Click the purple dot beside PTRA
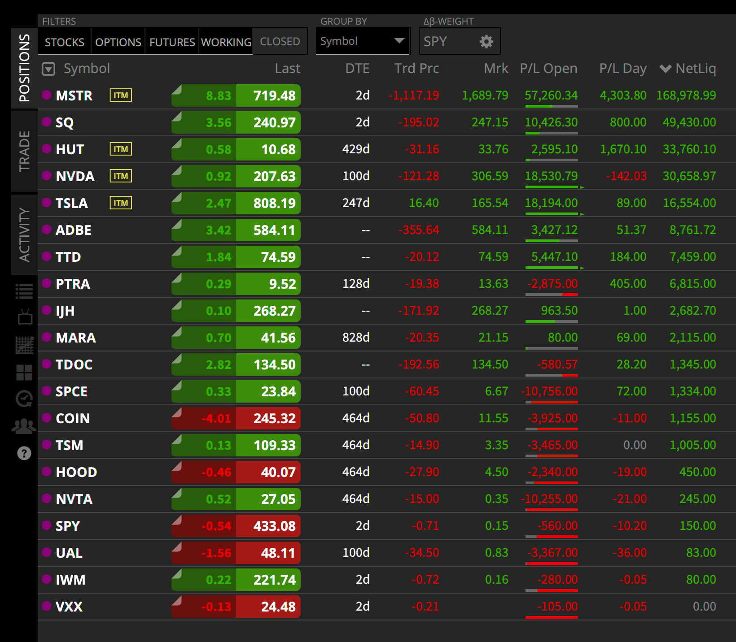This screenshot has height=642, width=736. pyautogui.click(x=47, y=283)
